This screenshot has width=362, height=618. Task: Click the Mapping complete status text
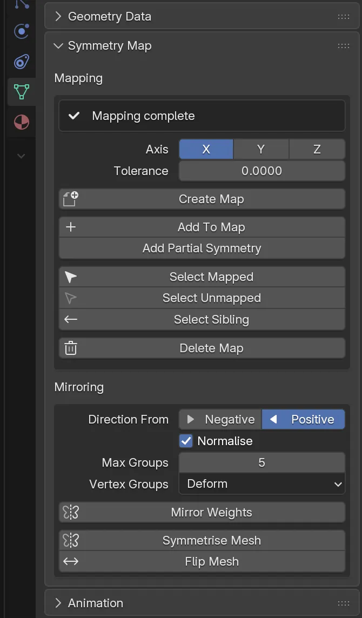pos(144,116)
